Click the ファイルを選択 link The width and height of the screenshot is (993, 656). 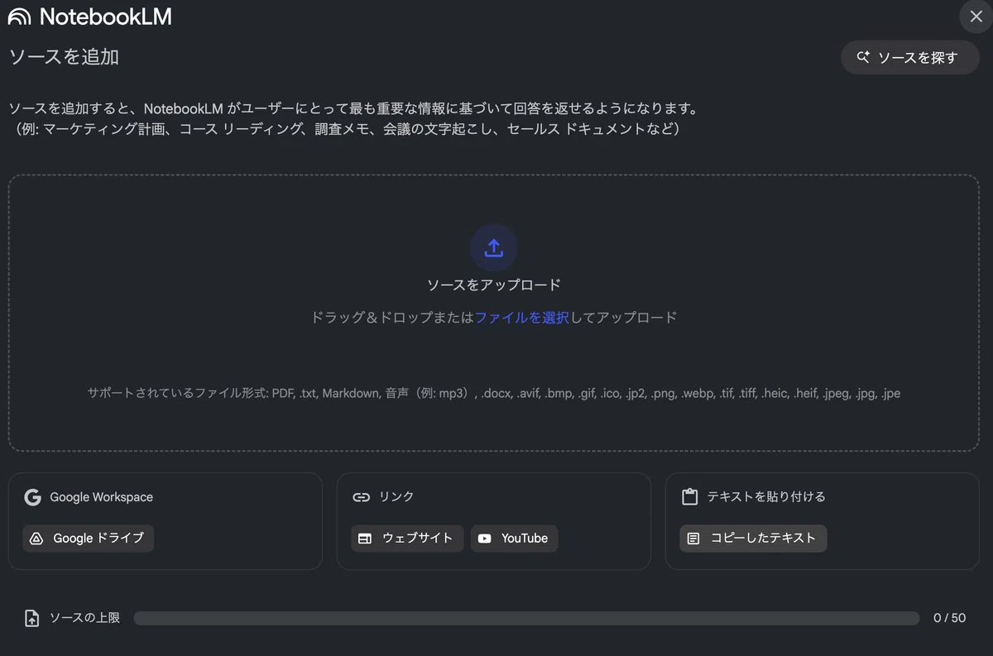(x=521, y=318)
